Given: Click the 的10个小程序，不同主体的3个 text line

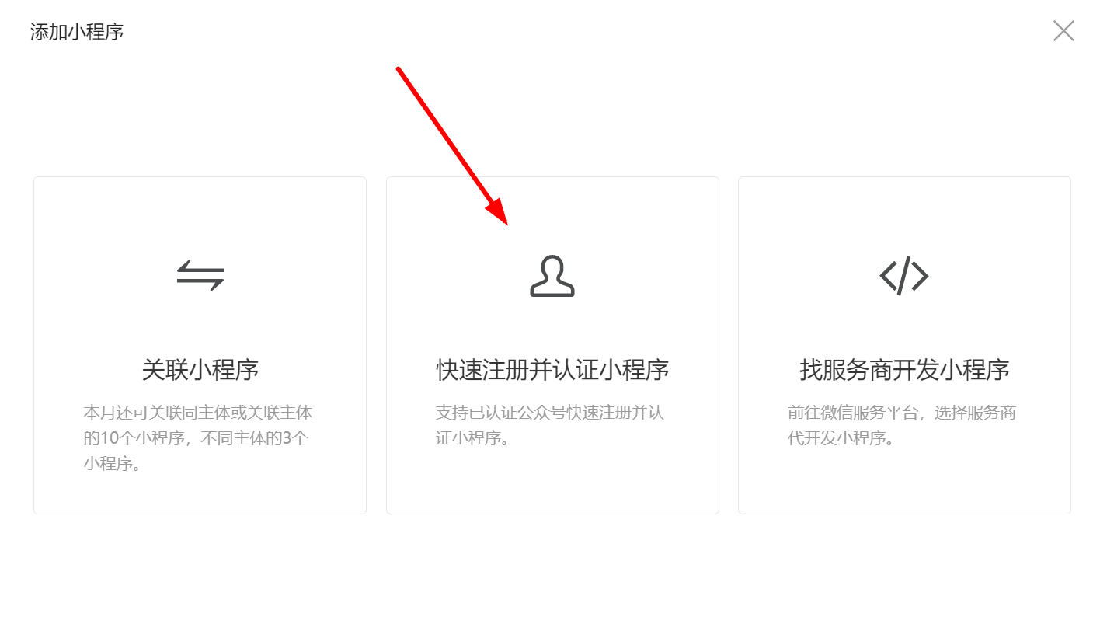Looking at the screenshot, I should [x=196, y=438].
